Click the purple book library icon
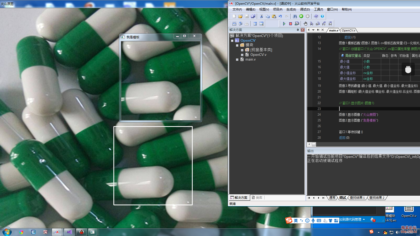The image size is (420, 236). click(x=316, y=16)
